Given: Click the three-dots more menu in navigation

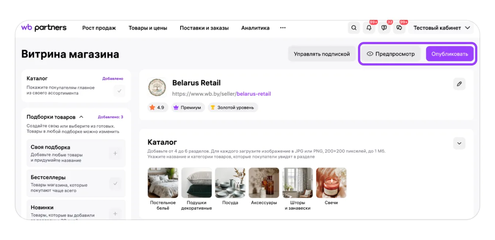Looking at the screenshot, I should tap(283, 28).
